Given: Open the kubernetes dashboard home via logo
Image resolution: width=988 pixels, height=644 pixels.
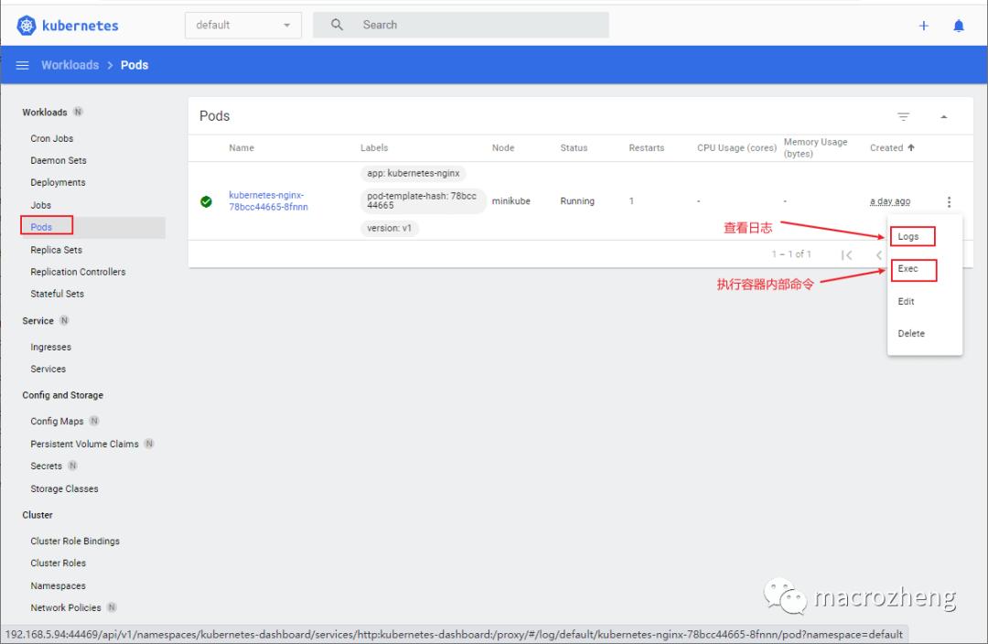Looking at the screenshot, I should [x=68, y=25].
